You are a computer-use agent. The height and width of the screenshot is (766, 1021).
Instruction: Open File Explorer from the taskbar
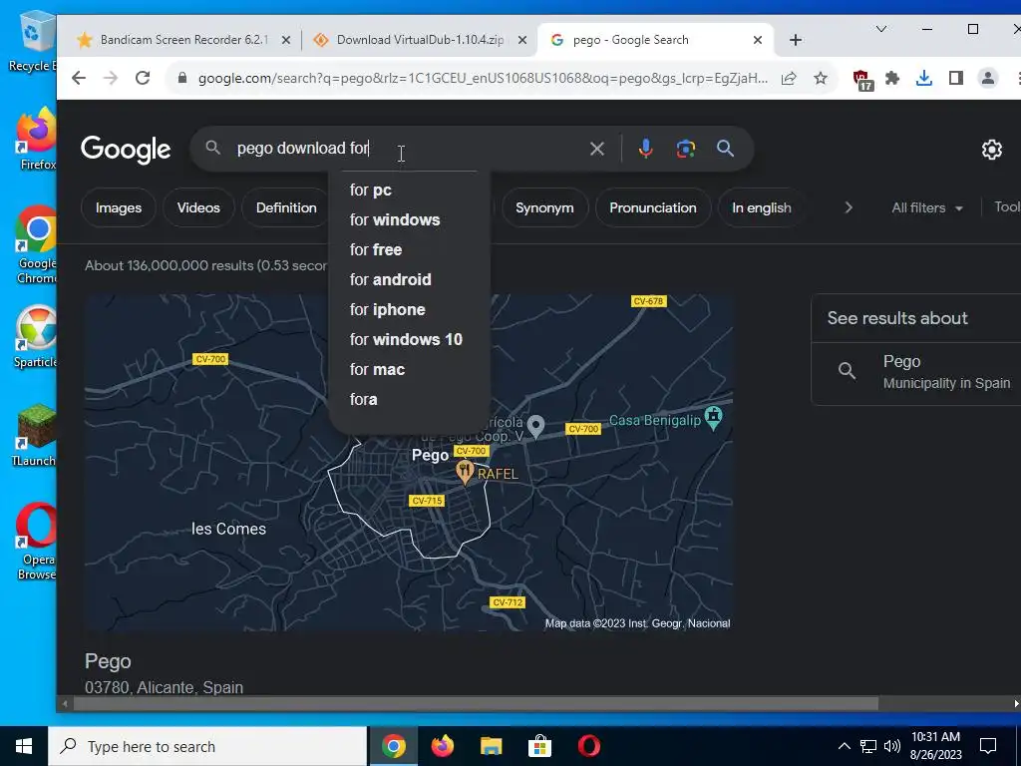pos(491,746)
